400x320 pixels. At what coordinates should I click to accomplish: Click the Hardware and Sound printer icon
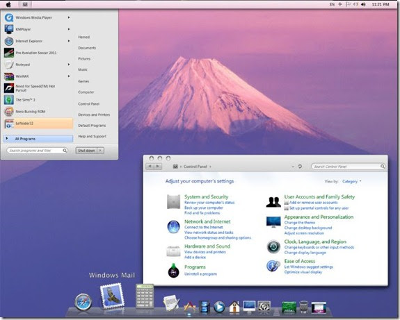pos(173,251)
